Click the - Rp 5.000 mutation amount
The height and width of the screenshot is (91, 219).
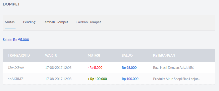(x=95, y=68)
